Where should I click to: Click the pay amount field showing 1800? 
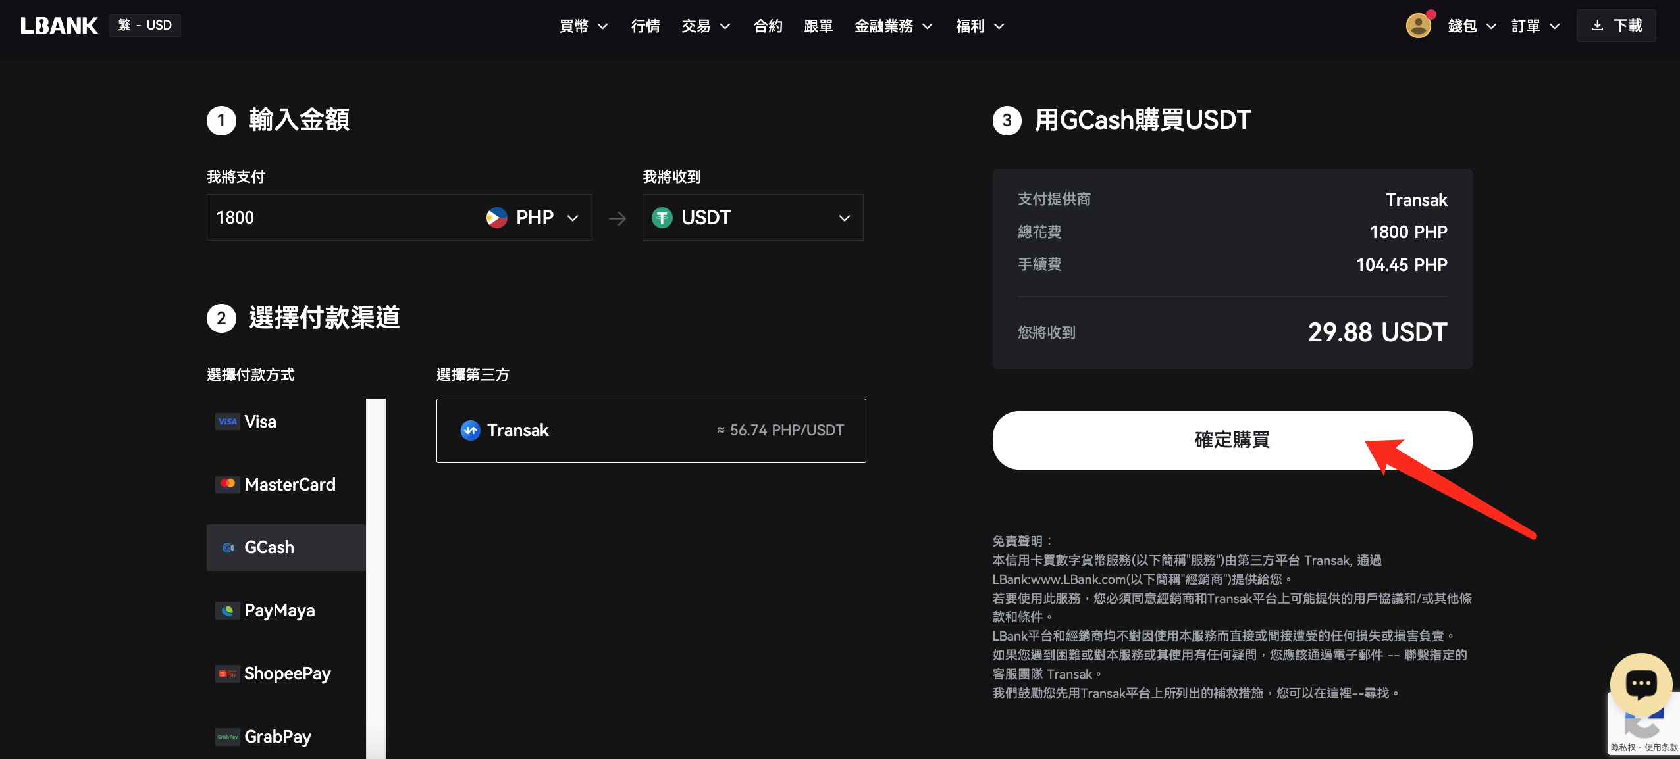pos(342,218)
